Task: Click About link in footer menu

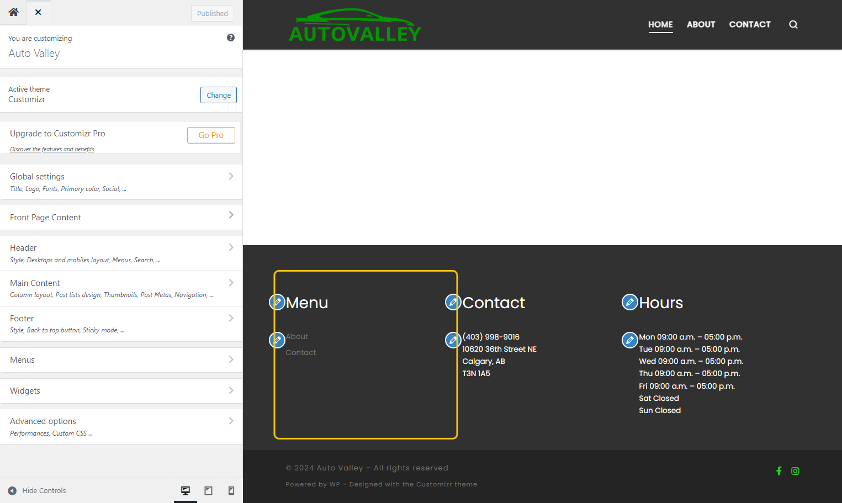Action: pyautogui.click(x=297, y=336)
